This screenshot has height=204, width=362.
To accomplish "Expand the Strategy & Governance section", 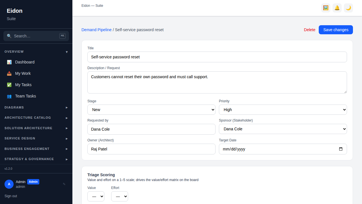I will [x=36, y=159].
